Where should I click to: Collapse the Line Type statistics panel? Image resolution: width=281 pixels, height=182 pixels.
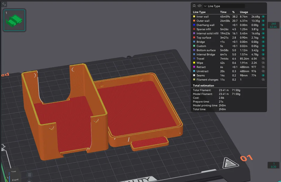194,6
